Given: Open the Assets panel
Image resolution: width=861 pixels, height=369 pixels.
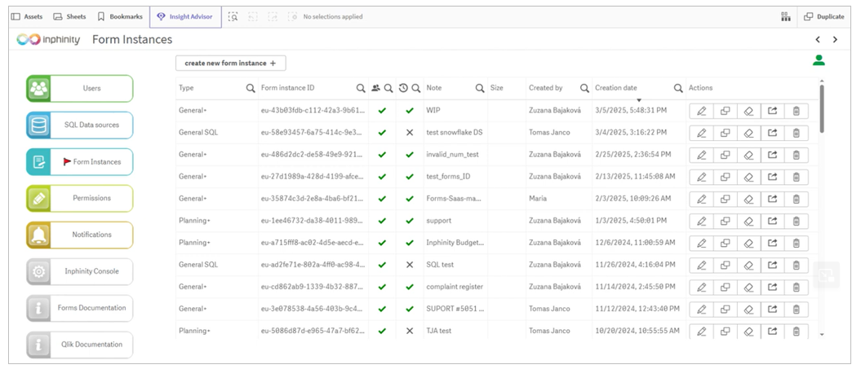Looking at the screenshot, I should 27,17.
